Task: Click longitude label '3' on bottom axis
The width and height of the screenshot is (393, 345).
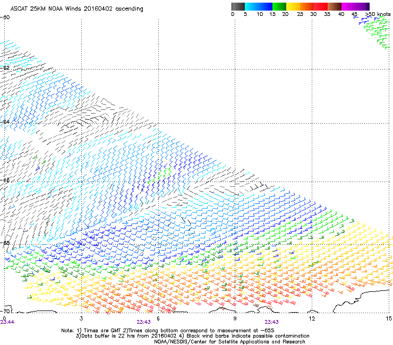Action: coord(81,318)
